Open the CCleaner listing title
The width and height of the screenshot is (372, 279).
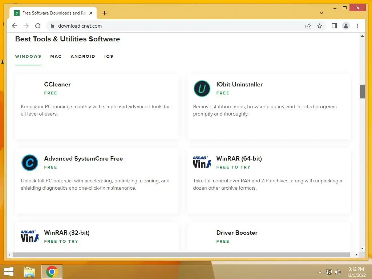[57, 84]
